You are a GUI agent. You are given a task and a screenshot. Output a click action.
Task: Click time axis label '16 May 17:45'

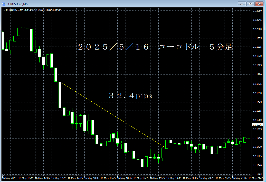coord(75,178)
